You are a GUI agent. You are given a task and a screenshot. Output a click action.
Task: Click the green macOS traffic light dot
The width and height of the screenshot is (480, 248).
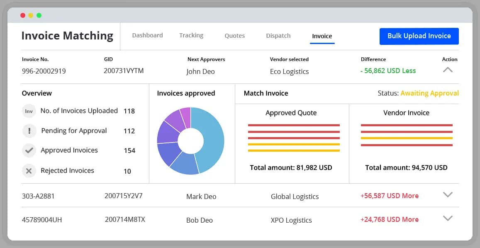[x=39, y=15]
